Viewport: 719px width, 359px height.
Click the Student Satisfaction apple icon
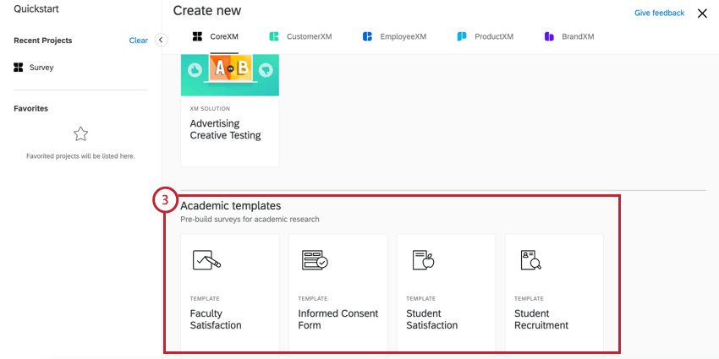[423, 260]
